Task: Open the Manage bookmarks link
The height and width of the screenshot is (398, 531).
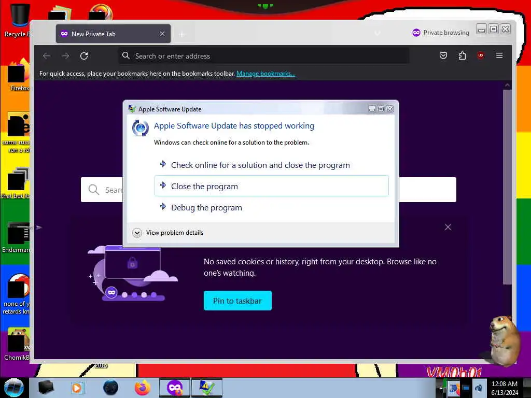Action: point(266,74)
